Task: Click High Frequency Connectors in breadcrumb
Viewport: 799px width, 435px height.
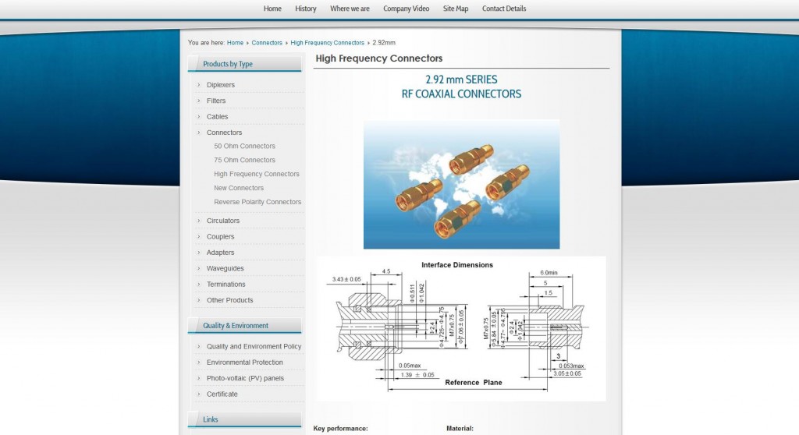Action: (x=327, y=43)
